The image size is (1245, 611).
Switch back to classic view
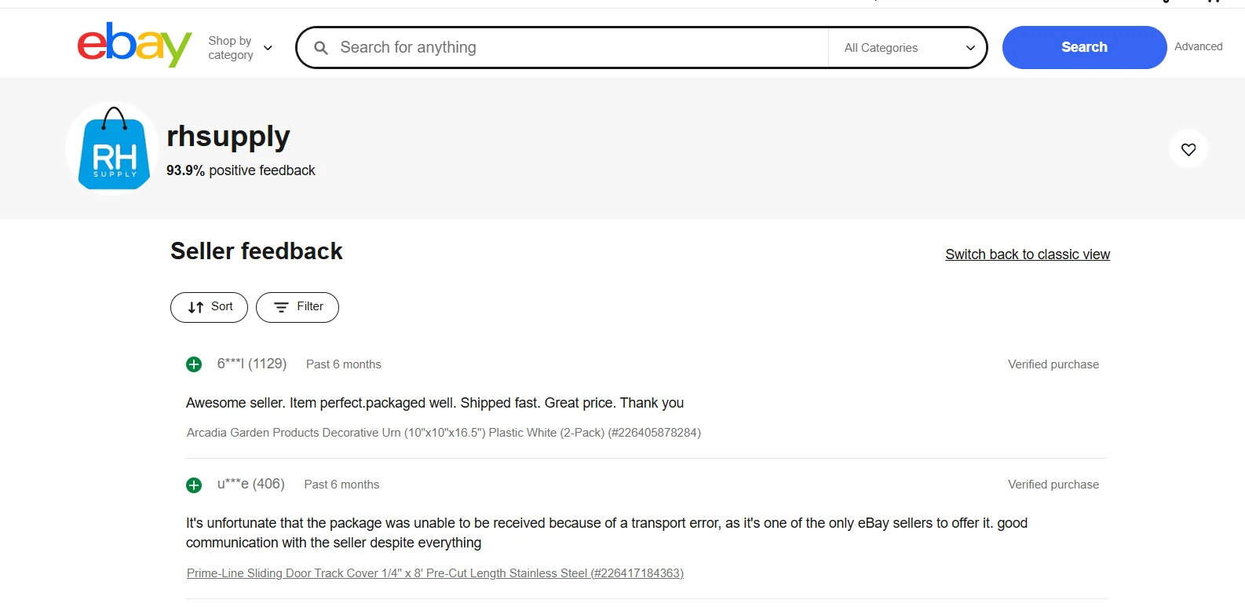[1028, 254]
